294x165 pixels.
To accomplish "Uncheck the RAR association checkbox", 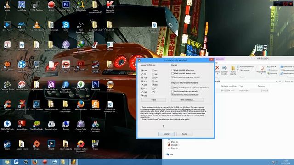I will point(142,71).
